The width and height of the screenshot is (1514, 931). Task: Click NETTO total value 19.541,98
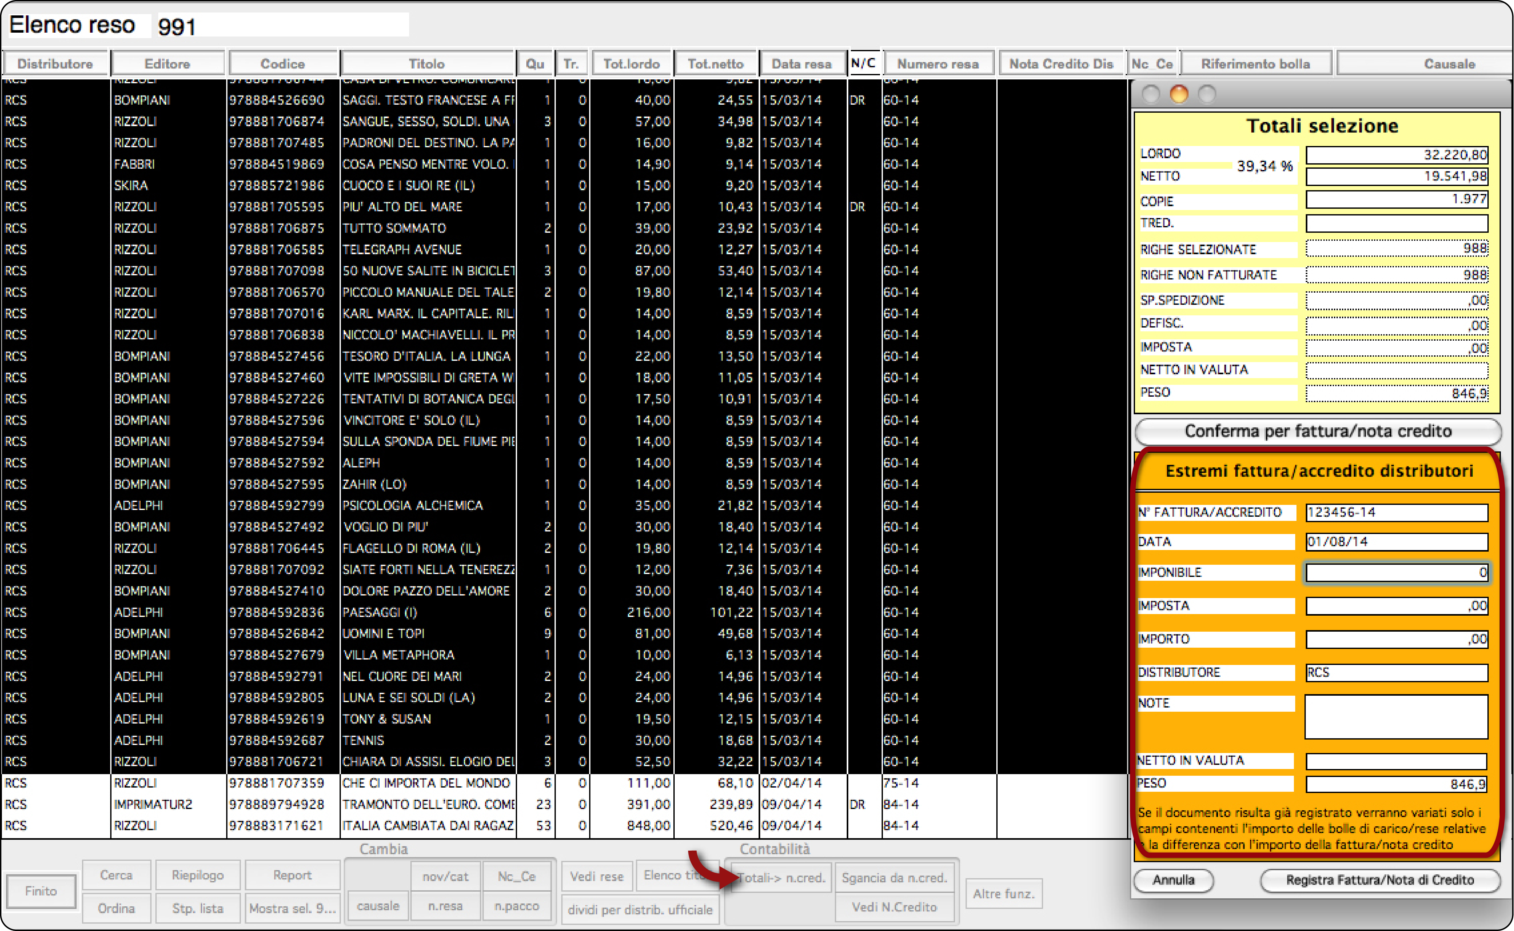pos(1396,177)
